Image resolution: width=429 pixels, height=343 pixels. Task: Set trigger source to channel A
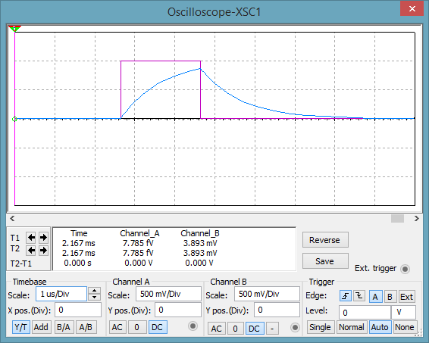375,297
